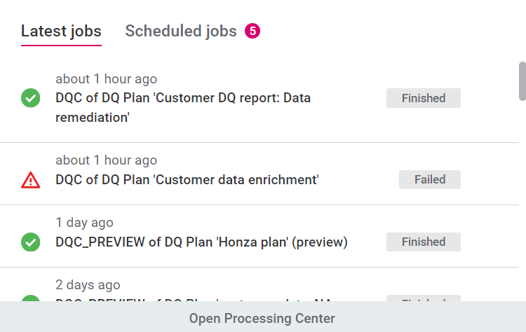Select the Latest jobs tab
Viewport: 526px width, 332px height.
[61, 31]
